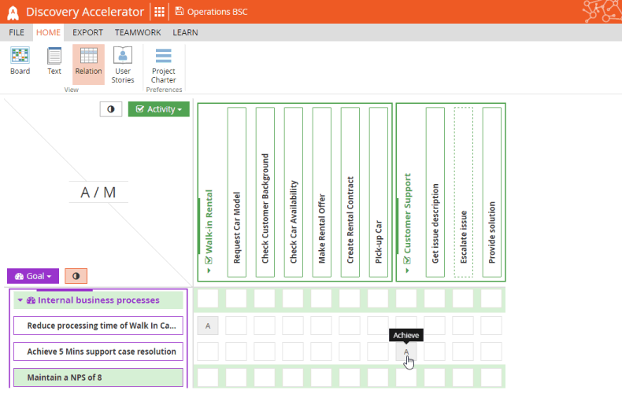The width and height of the screenshot is (622, 405).
Task: Select the Escalate issue activity column
Action: (464, 193)
